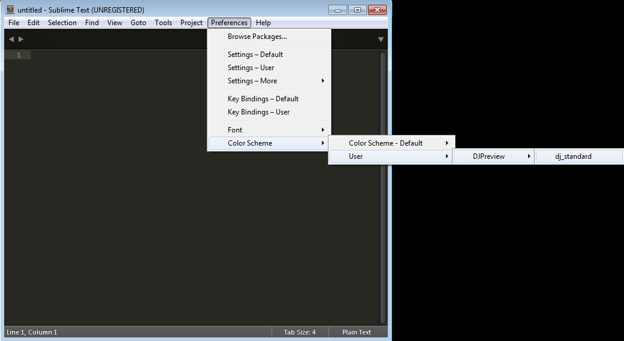Open Settings – Default
Viewport: 624px width, 341px height.
[255, 55]
